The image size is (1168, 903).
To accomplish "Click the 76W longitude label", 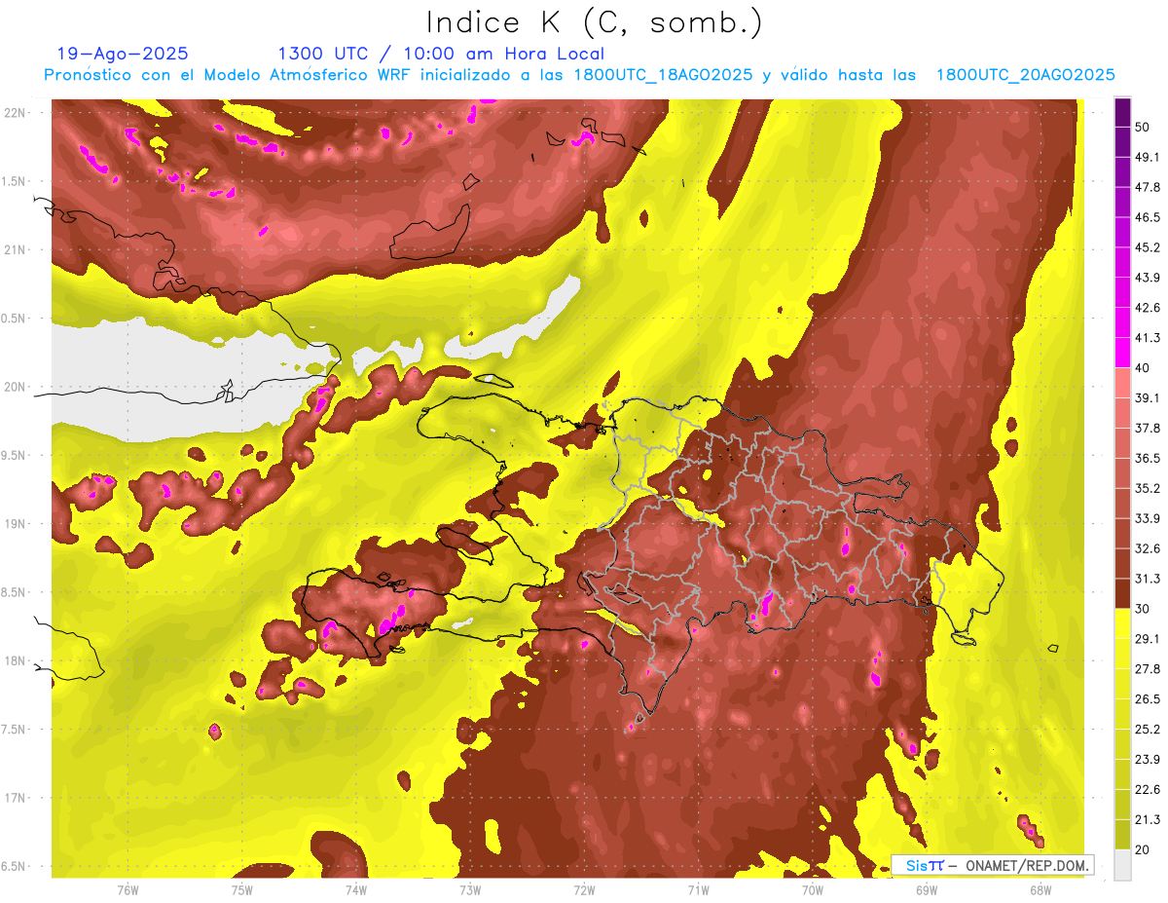I will [128, 889].
